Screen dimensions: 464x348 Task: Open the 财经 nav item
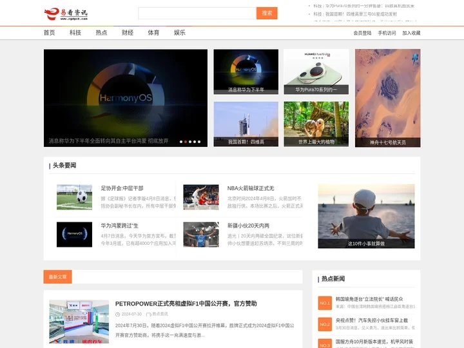click(128, 33)
